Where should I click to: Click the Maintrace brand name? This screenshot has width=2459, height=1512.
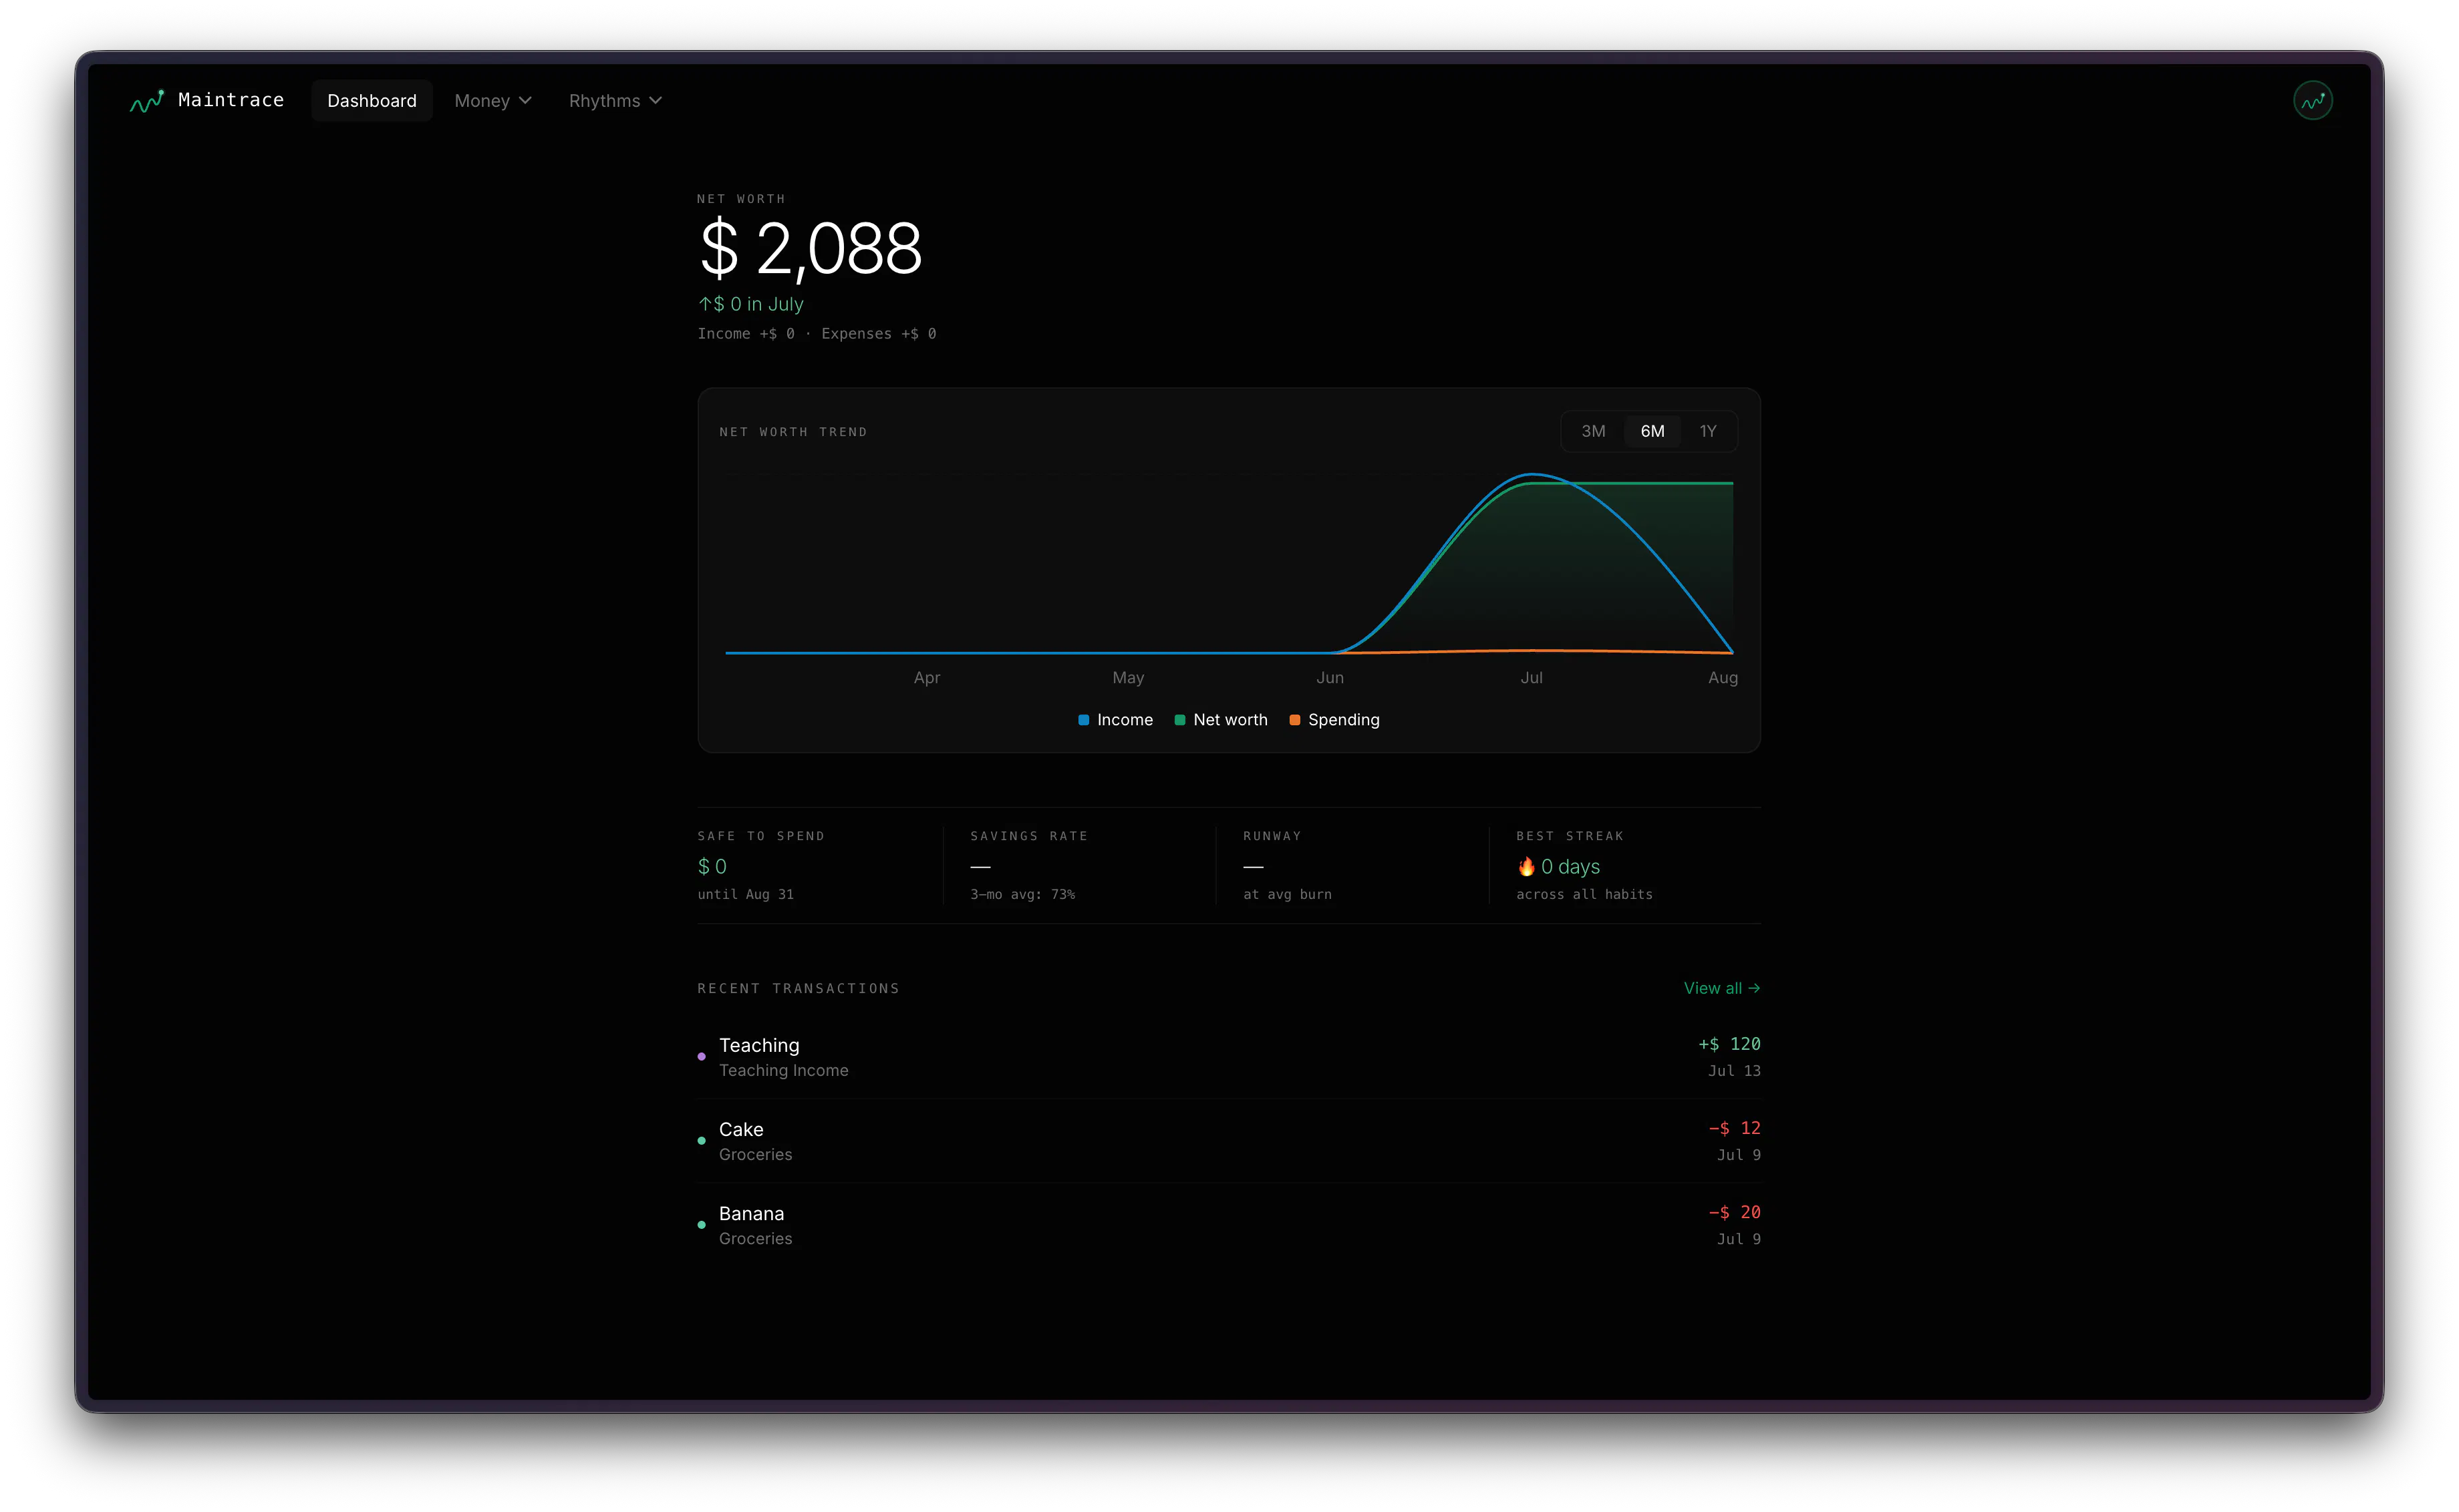[231, 100]
